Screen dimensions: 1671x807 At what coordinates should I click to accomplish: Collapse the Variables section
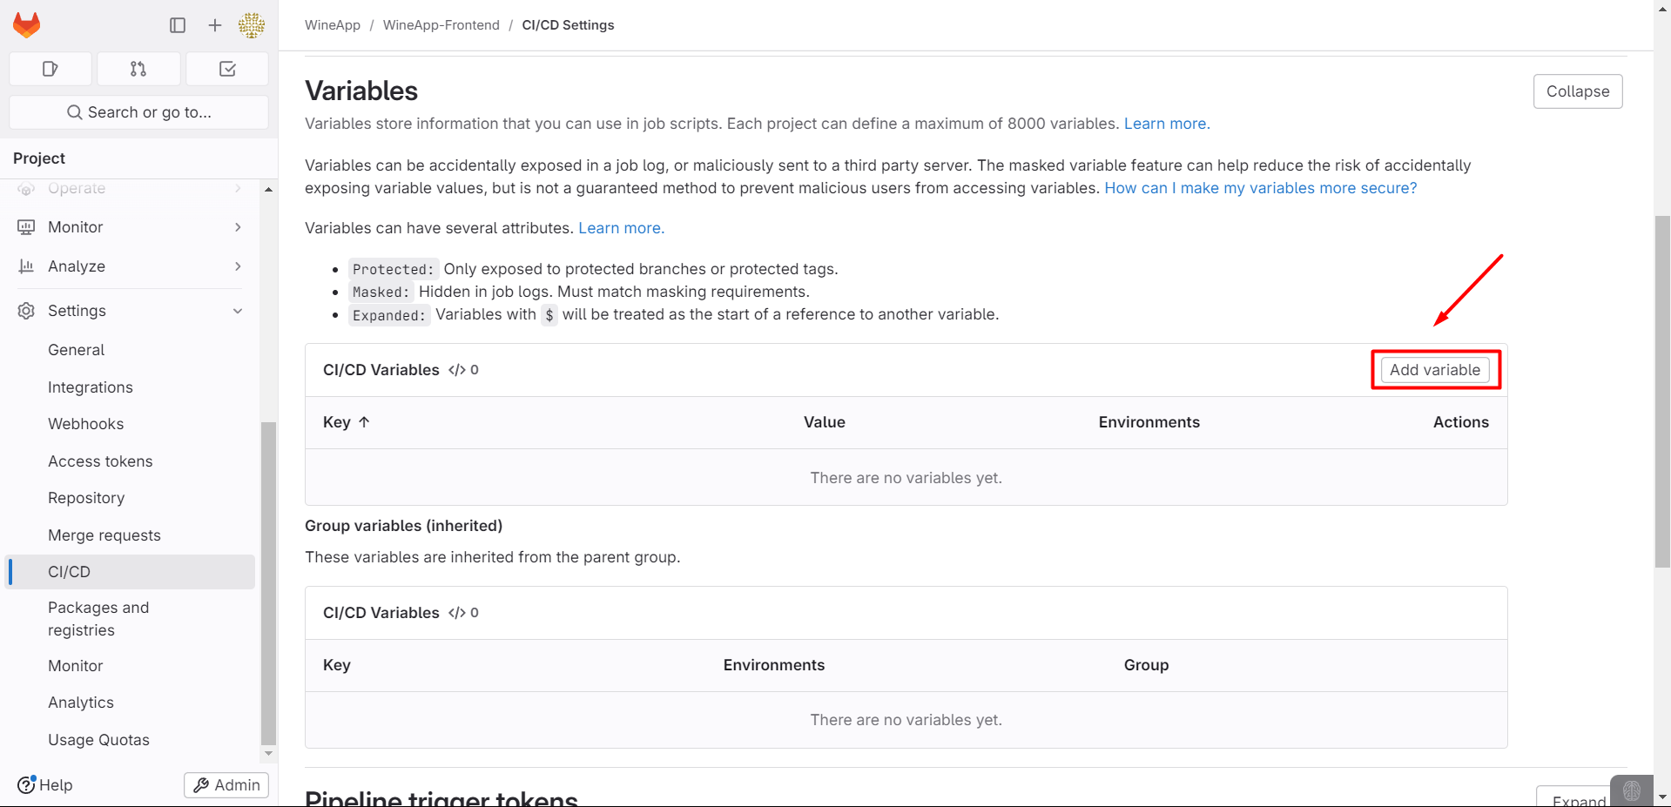coord(1577,91)
